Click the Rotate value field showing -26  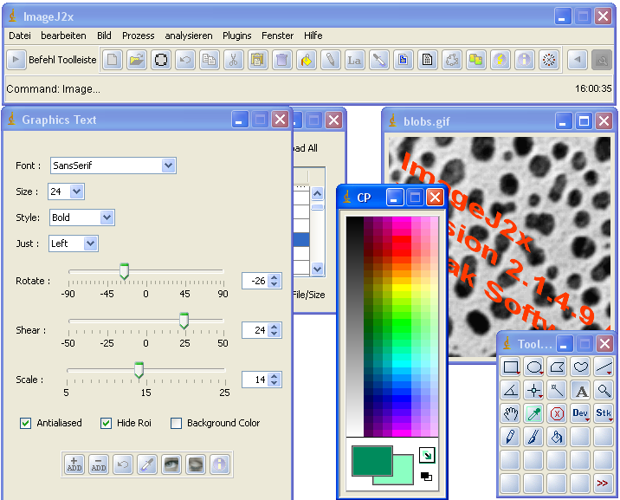(255, 281)
